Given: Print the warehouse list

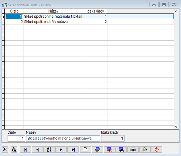Looking at the screenshot, I should [x=133, y=149].
